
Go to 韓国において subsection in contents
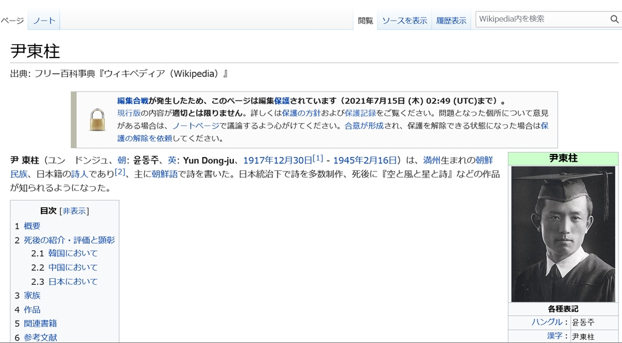[73, 253]
